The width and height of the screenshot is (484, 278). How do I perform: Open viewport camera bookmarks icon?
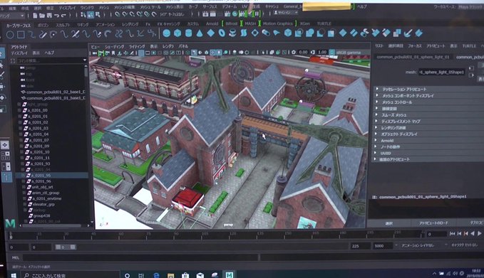coord(113,53)
